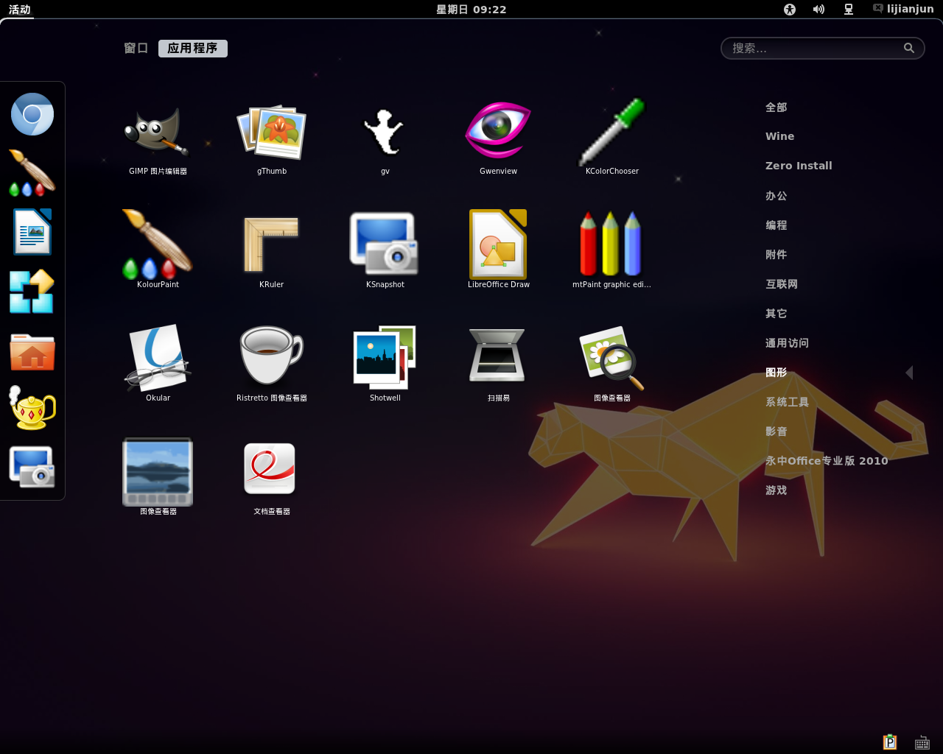943x754 pixels.
Task: Select the 图形 graphics category
Action: click(777, 372)
